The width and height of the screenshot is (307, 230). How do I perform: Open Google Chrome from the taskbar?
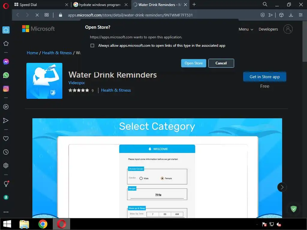pos(43,224)
